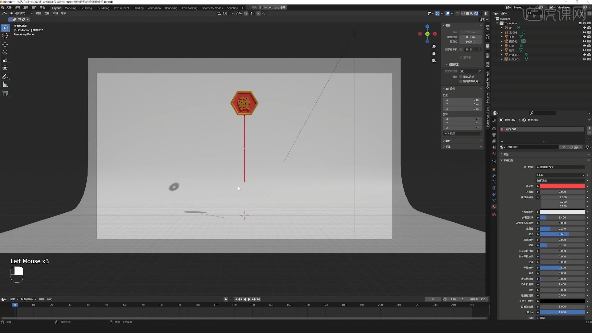Screen dimensions: 592x333
Task: Open the XYZ 欧拉 rotation mode dropdown
Action: pos(462,134)
